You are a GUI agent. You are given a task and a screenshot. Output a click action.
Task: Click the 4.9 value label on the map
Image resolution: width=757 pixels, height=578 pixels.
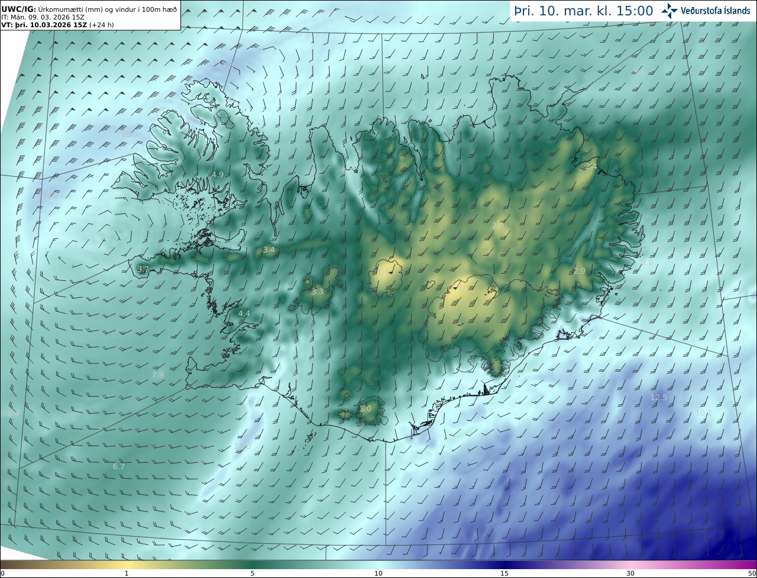pos(218,174)
